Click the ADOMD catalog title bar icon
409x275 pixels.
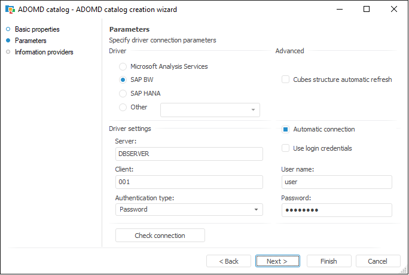(10, 10)
